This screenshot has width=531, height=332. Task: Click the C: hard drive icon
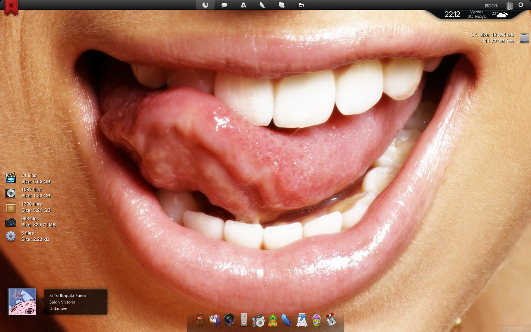point(524,38)
